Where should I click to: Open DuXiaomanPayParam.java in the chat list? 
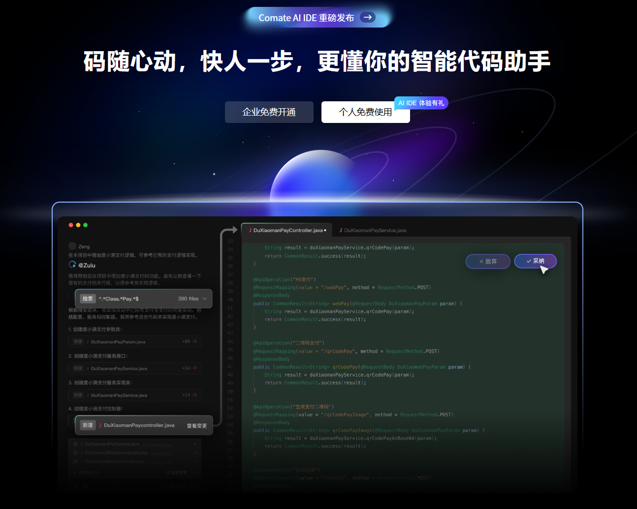pyautogui.click(x=118, y=342)
